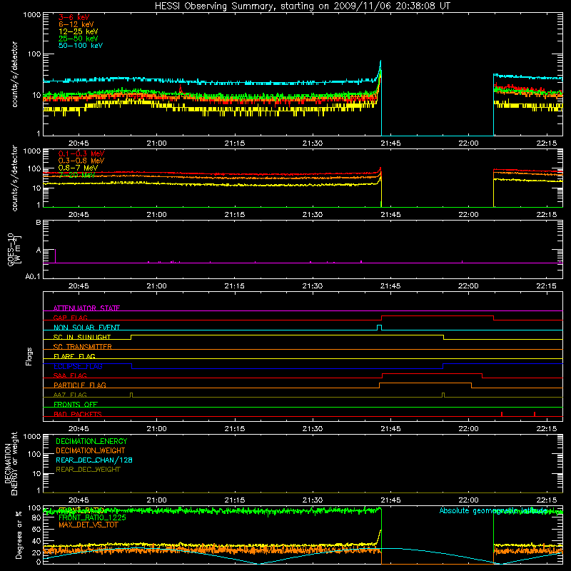
Task: Pick the FLARE_FLAG label
Action: pyautogui.click(x=74, y=356)
